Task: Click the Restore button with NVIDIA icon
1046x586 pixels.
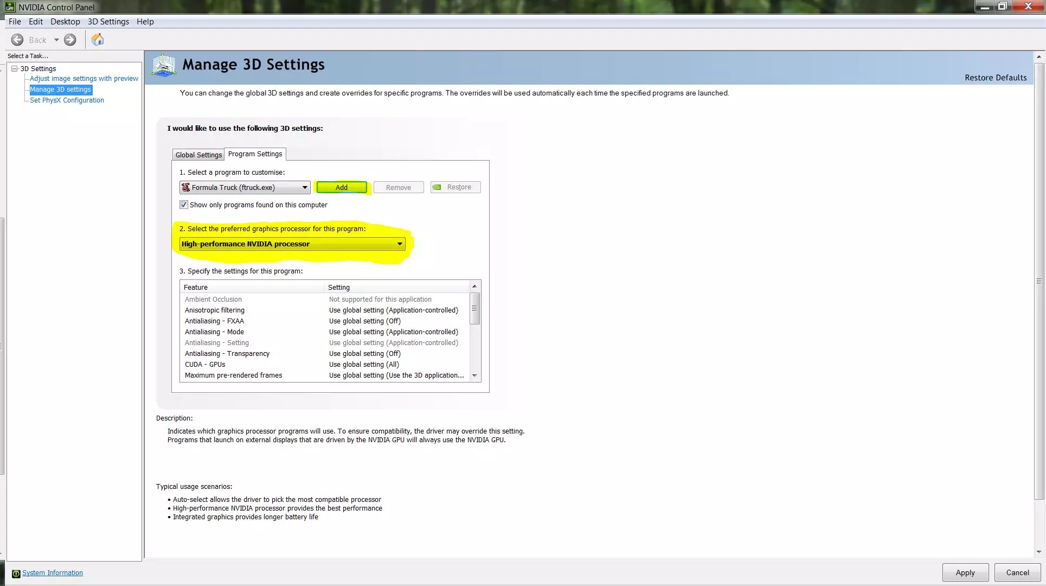Action: [x=455, y=187]
